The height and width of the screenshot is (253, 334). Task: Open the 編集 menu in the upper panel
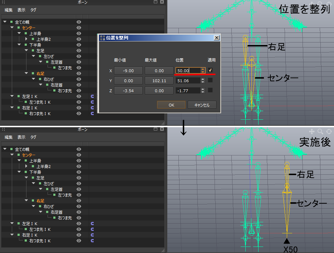pos(9,10)
